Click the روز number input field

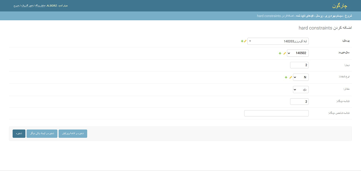[x=299, y=65]
